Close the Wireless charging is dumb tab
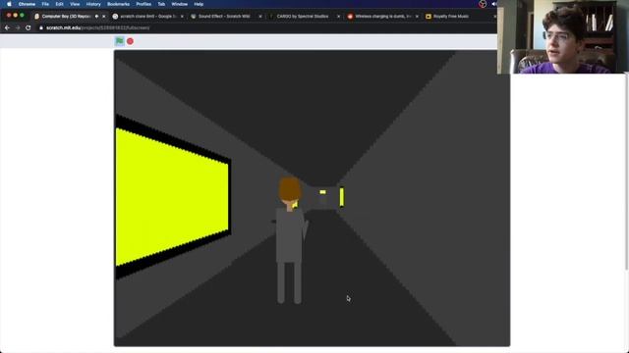Screen dimensions: 629x353 (x=417, y=17)
